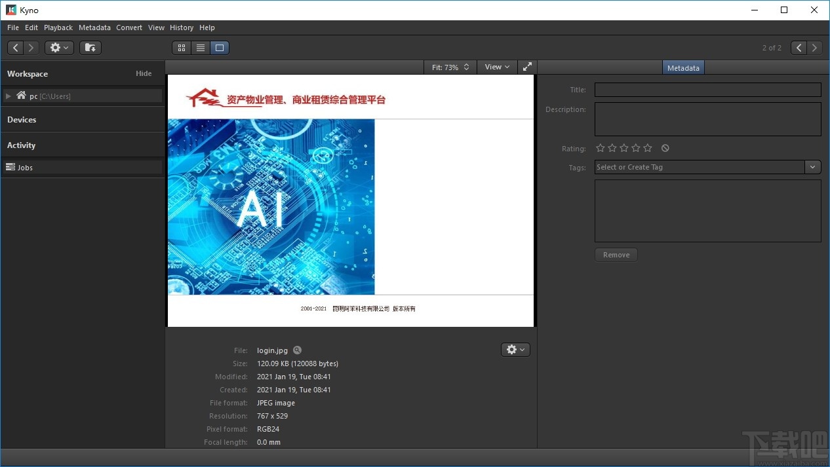The image size is (830, 467).
Task: Click the import folder icon in toolbar
Action: 90,48
